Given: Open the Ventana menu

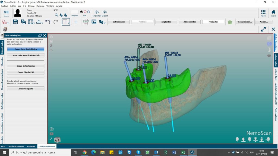Looking at the screenshot, I should pos(50,6).
